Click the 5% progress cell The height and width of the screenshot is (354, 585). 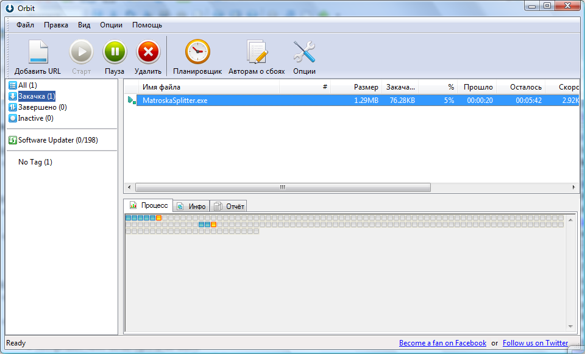point(449,101)
